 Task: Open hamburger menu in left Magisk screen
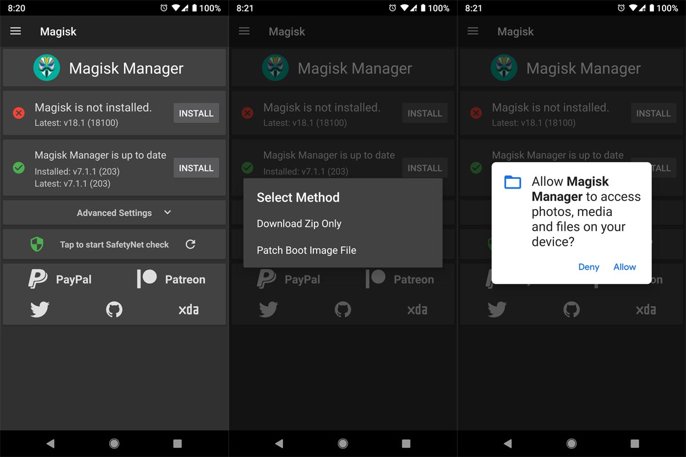click(15, 31)
